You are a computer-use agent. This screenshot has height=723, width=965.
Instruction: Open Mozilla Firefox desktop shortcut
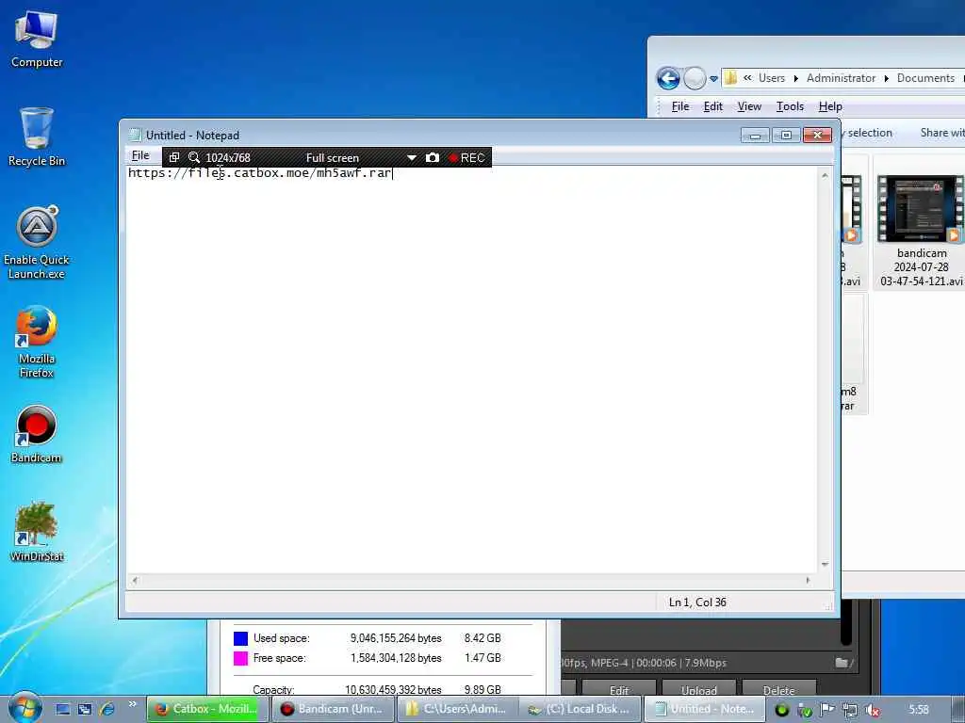click(x=37, y=342)
